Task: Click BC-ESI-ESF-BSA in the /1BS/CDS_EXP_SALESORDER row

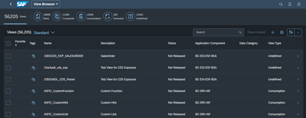Action: pos(206,56)
